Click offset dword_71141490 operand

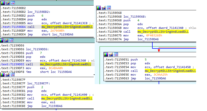[x=68, y=95]
